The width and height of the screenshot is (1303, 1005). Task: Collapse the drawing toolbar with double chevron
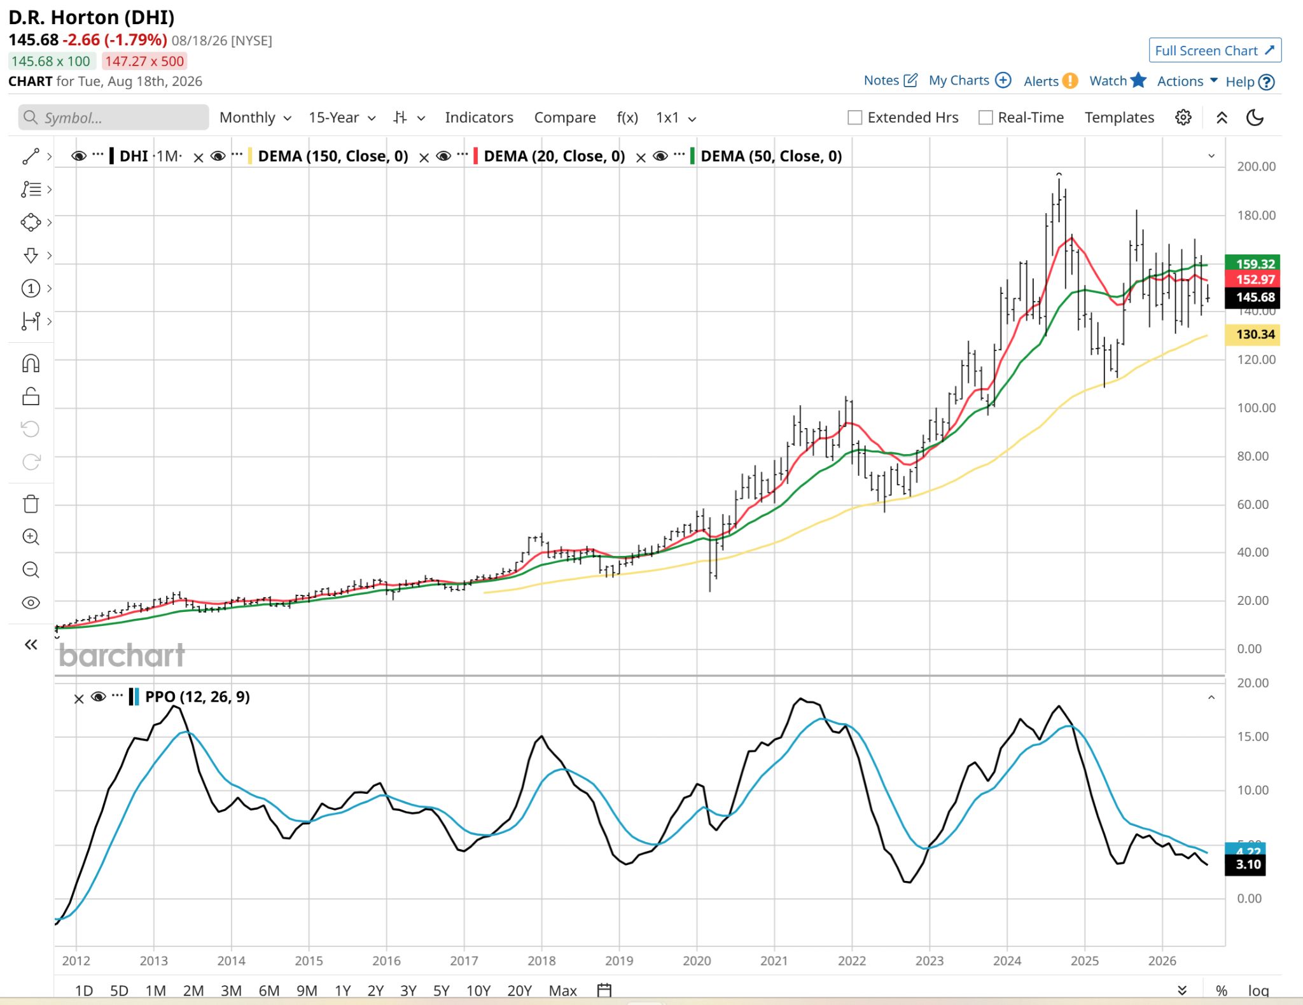coord(31,645)
